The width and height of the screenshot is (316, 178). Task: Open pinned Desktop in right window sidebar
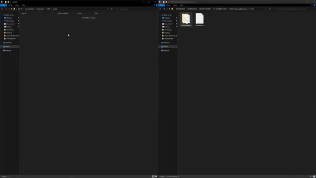pyautogui.click(x=167, y=18)
